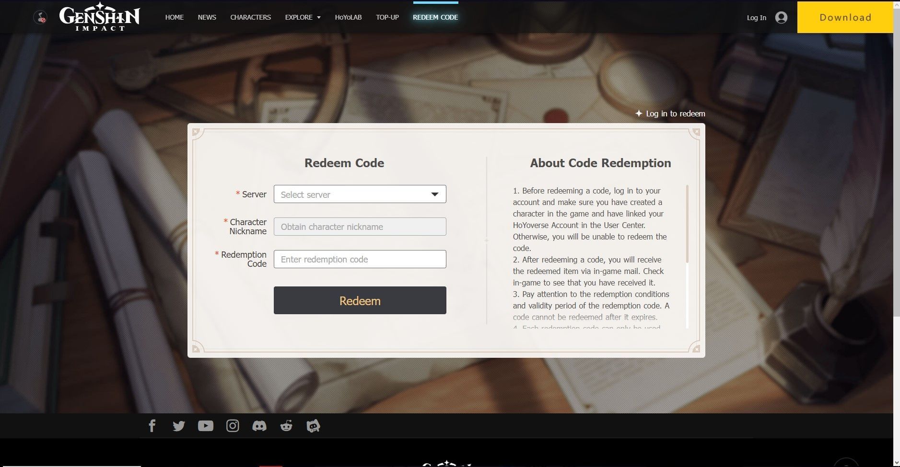900x467 pixels.
Task: Click the user avatar icon beside Log In
Action: click(x=781, y=18)
